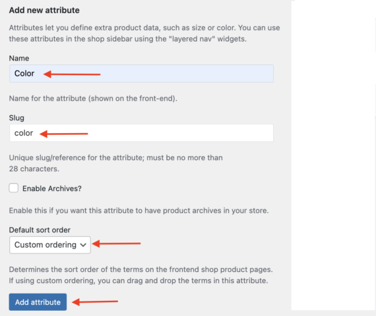Enable the Archives checkbox
The height and width of the screenshot is (316, 376).
[x=14, y=188]
